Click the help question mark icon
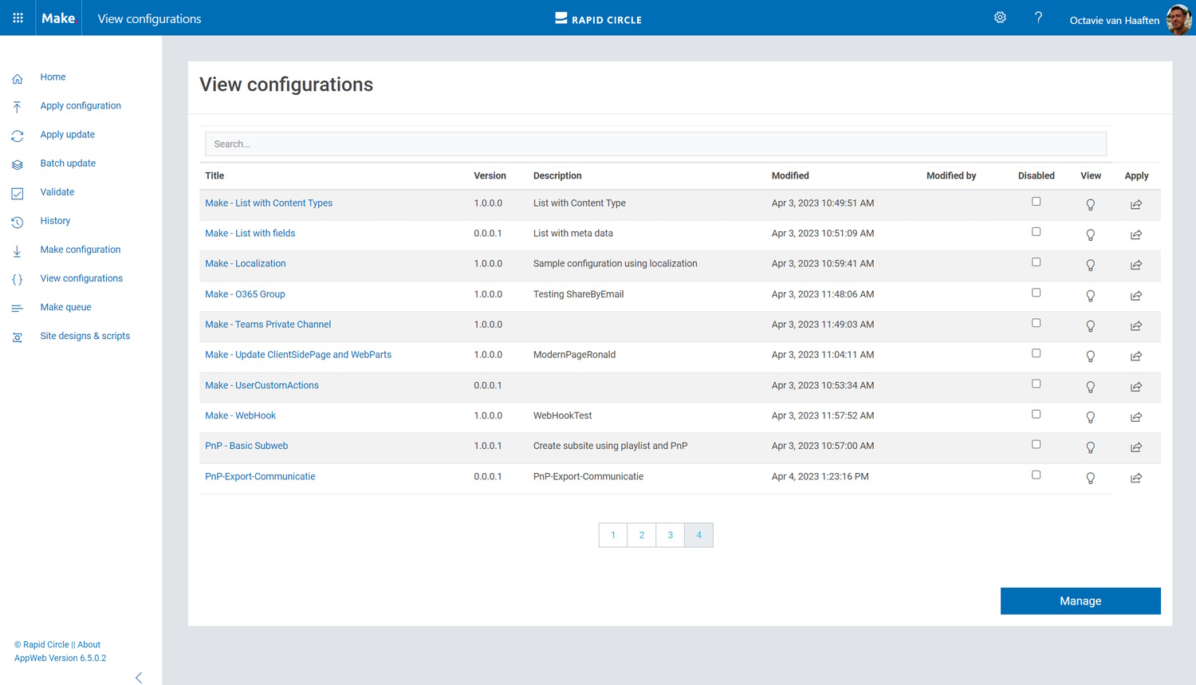1196x685 pixels. point(1038,18)
